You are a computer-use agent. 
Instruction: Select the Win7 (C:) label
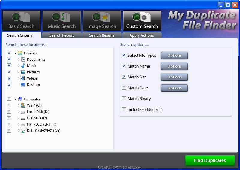coord(34,105)
